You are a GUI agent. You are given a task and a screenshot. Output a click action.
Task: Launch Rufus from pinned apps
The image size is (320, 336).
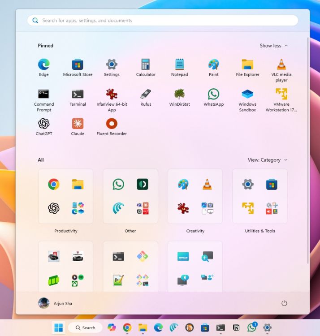point(146,97)
